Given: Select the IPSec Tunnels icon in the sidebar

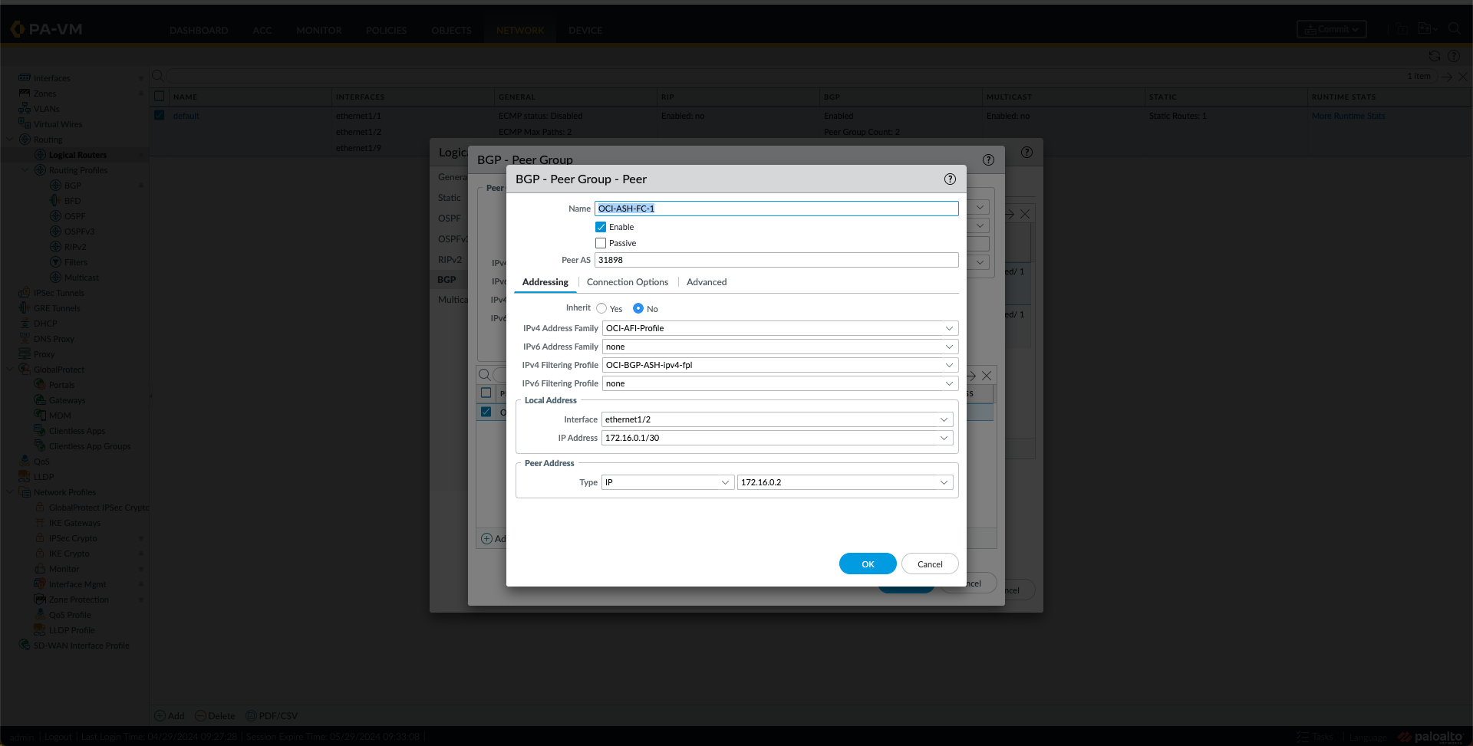Looking at the screenshot, I should pos(25,292).
